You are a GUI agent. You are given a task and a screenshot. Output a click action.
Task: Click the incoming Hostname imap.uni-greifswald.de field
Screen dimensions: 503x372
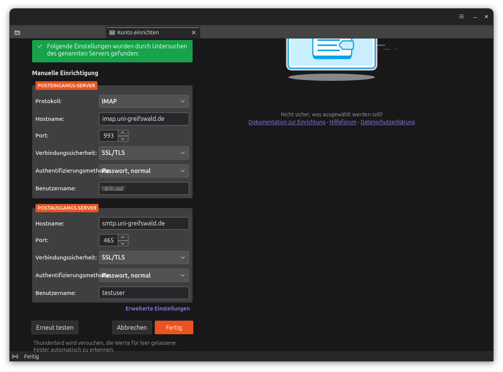pos(144,119)
